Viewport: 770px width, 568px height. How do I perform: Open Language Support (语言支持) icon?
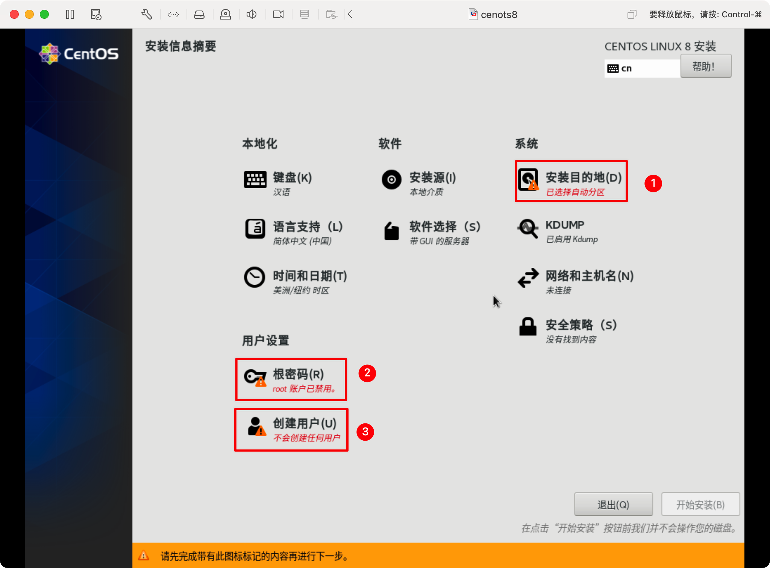pos(255,228)
